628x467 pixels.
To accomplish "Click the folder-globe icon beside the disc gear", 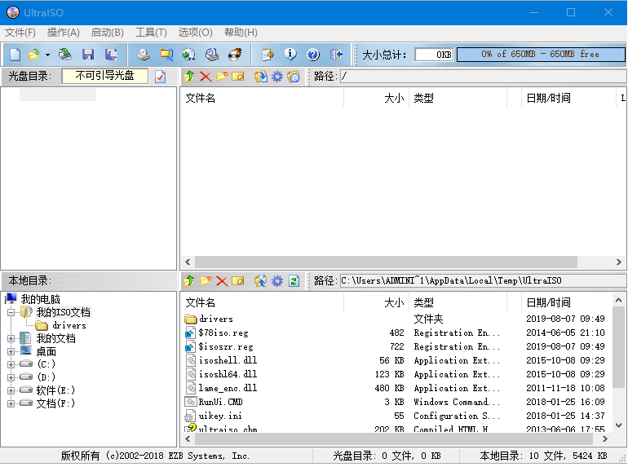I will point(294,76).
